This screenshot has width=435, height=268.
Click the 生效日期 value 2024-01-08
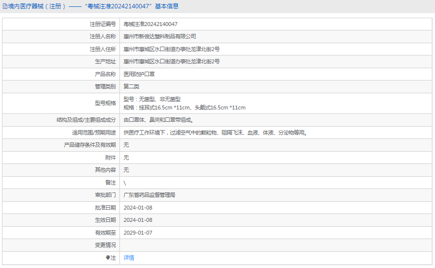pos(138,220)
